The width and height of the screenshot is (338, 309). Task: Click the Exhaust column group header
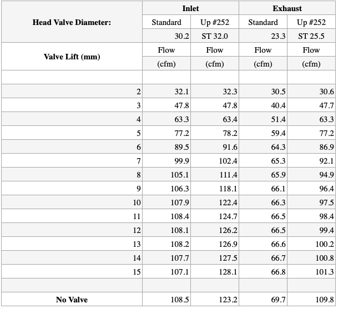pos(287,8)
